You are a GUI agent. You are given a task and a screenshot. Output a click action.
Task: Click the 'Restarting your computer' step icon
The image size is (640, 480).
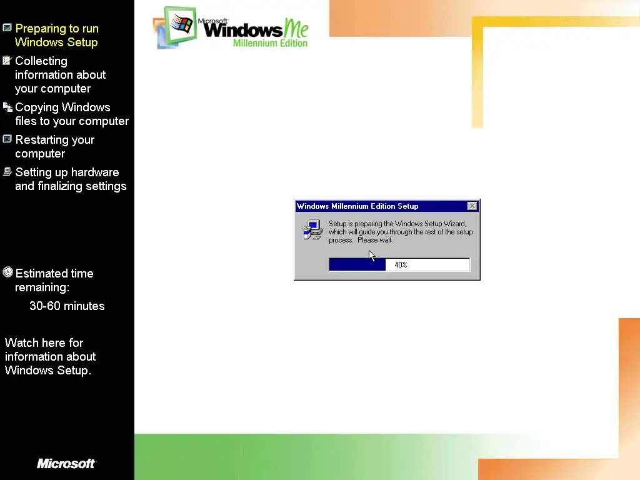click(7, 139)
